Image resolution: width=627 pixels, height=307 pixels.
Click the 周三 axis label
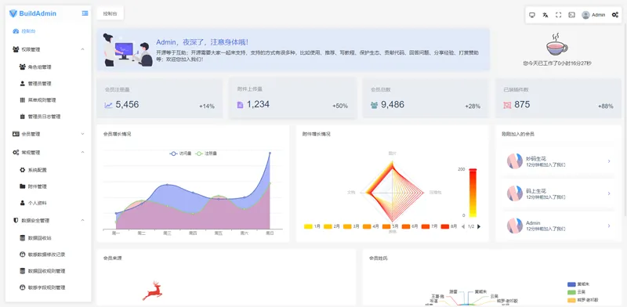click(x=167, y=233)
